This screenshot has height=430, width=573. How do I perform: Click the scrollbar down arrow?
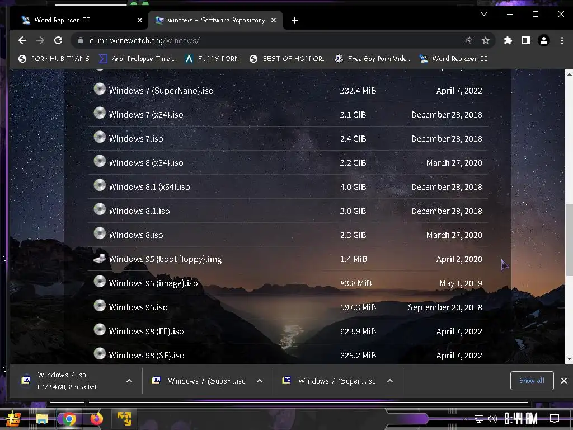pos(569,359)
